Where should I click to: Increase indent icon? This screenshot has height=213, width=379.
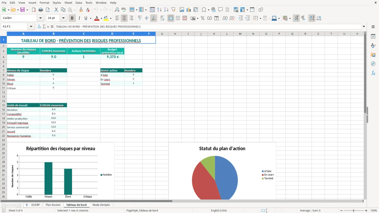click(x=241, y=18)
